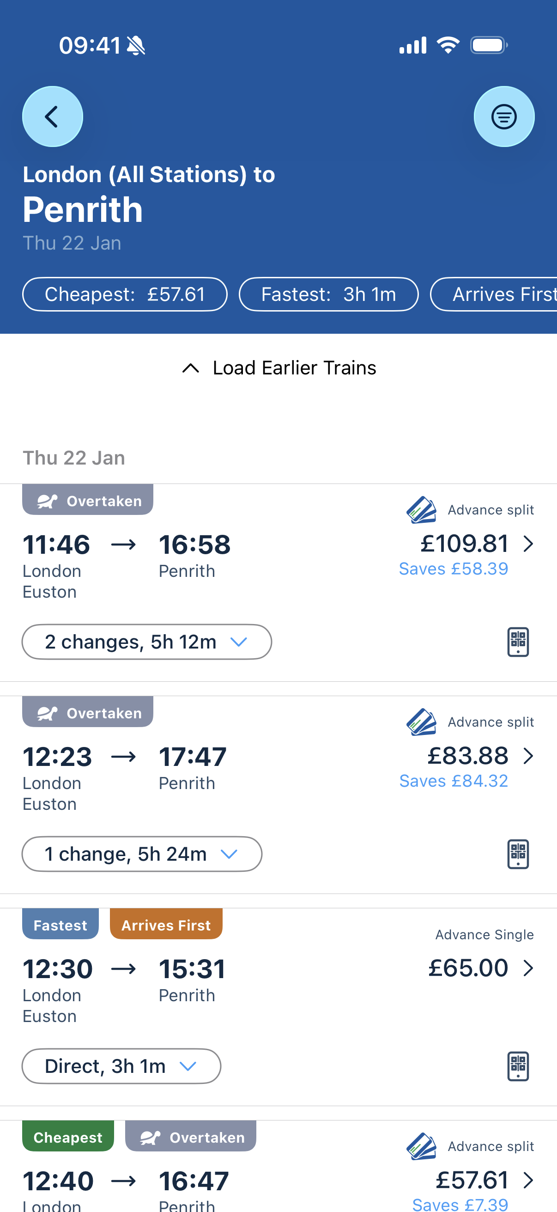
Task: Expand the Direct, 3h 1m details
Action: pos(121,1066)
